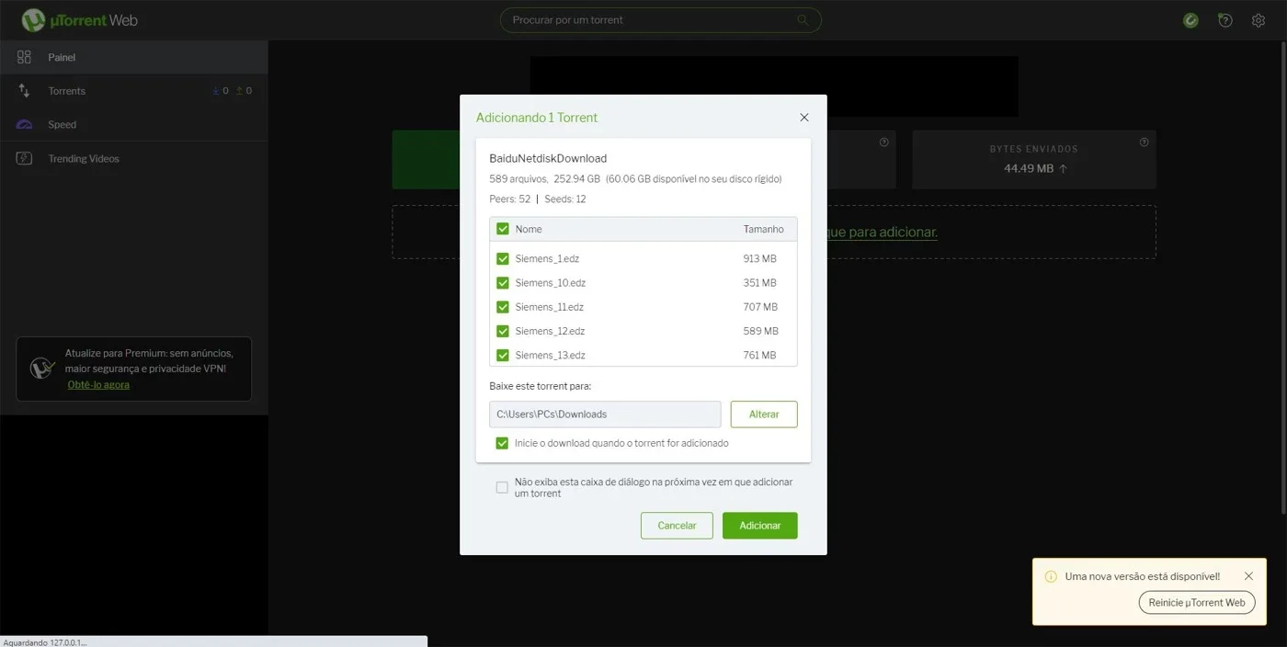Click the download path field

click(605, 414)
